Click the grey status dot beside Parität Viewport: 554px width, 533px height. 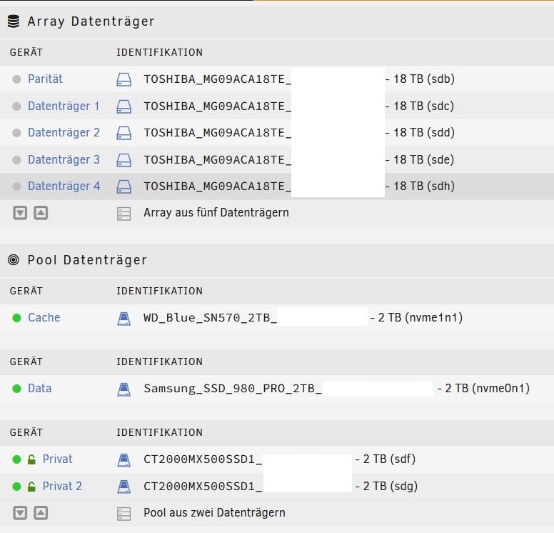[16, 79]
